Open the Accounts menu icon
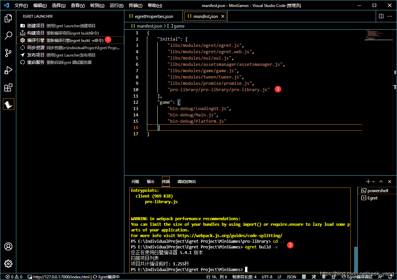The image size is (397, 280). tap(8, 246)
